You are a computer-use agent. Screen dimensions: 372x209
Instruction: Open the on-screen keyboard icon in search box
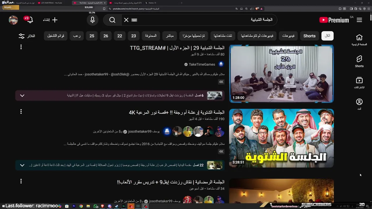134,20
